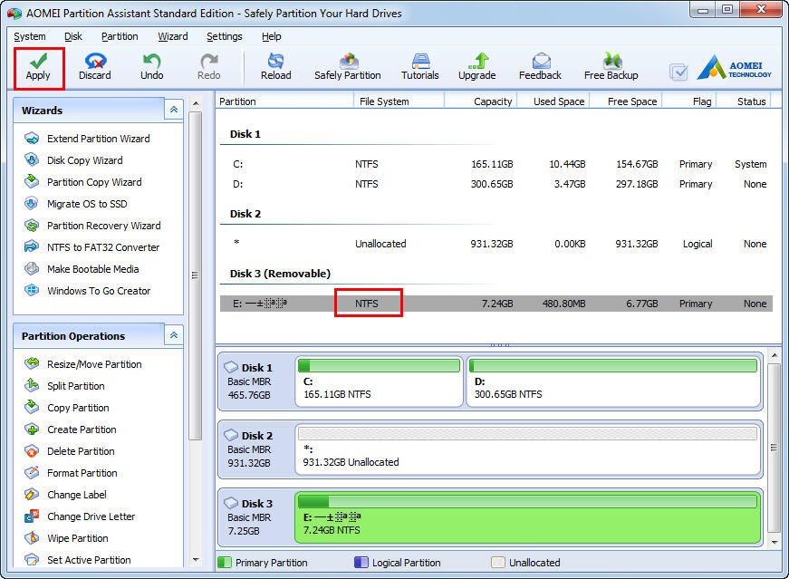Screen dimensions: 789x579
Task: Open the System menu
Action: click(30, 36)
